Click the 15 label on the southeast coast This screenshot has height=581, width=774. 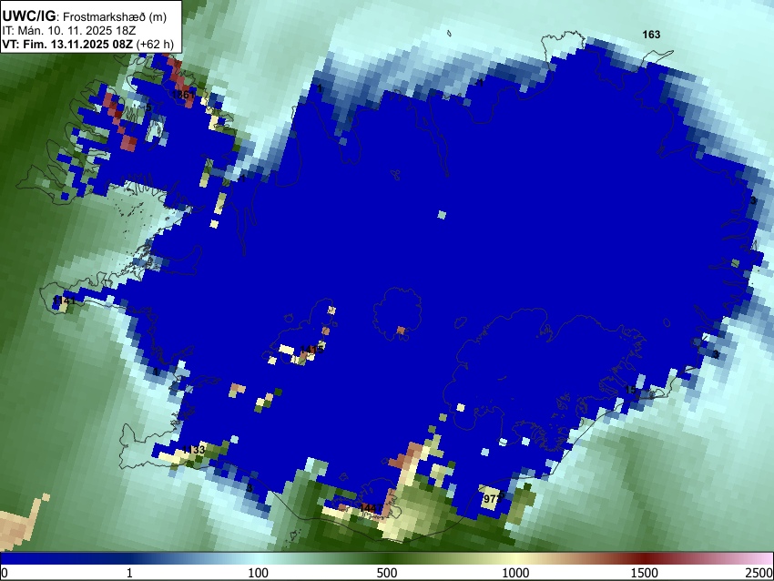630,390
